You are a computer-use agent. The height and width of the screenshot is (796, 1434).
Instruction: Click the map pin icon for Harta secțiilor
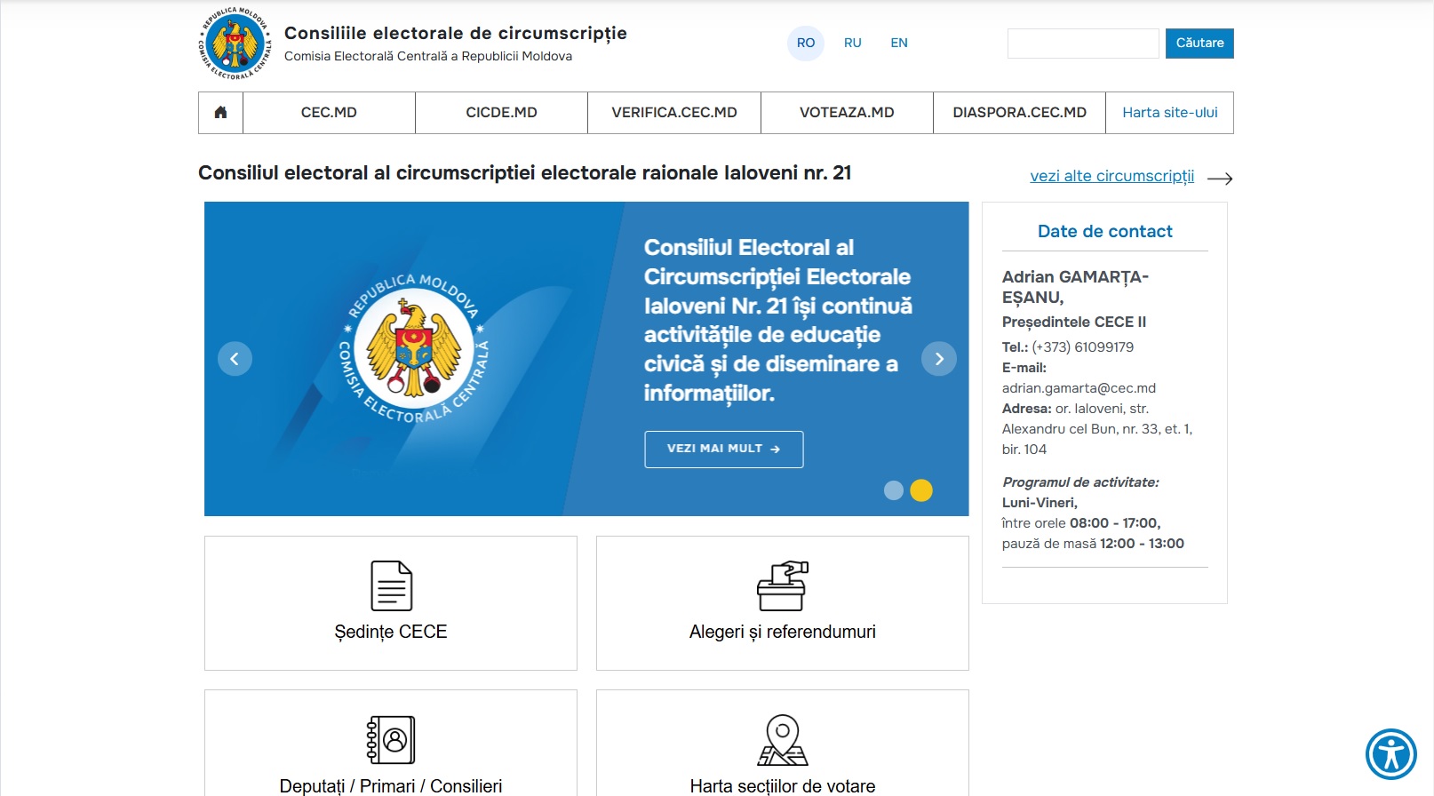pos(782,739)
